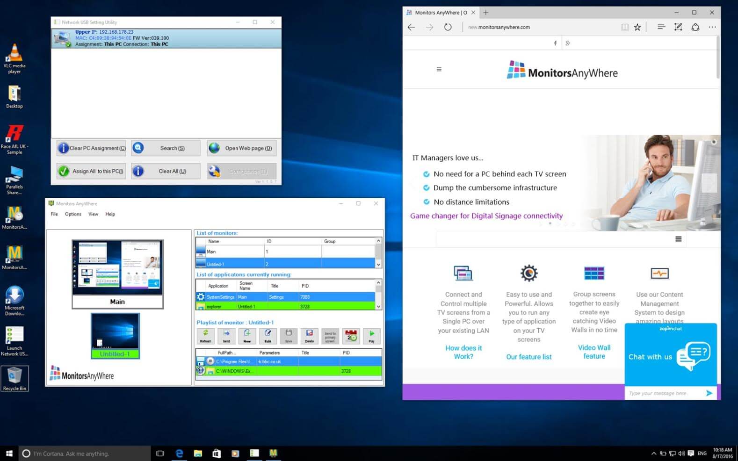Click PID column header in running applications list
738x461 pixels.
click(337, 286)
